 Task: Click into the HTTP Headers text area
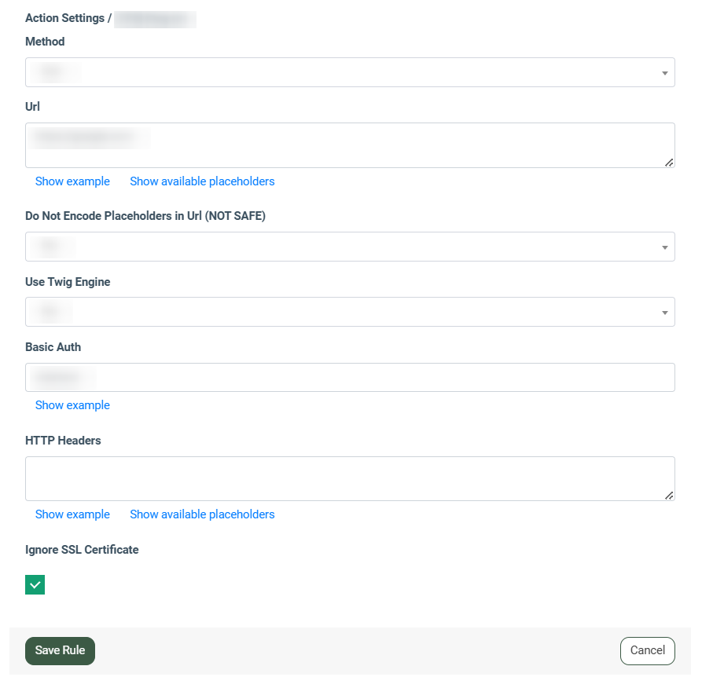pyautogui.click(x=350, y=478)
